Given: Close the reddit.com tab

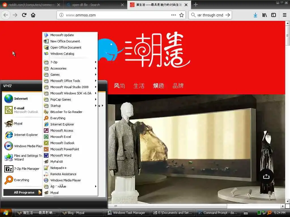Looking at the screenshot, I should coord(58,5).
